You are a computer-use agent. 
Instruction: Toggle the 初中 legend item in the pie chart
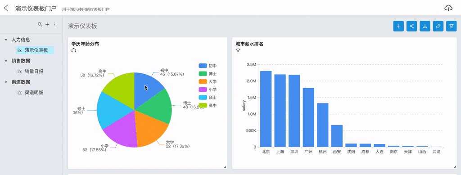click(208, 66)
